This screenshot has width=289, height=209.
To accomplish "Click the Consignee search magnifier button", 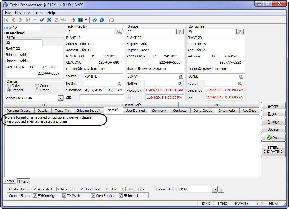I will (x=240, y=32).
